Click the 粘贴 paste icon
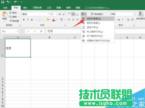The image size is (145, 108). (x=5, y=14)
